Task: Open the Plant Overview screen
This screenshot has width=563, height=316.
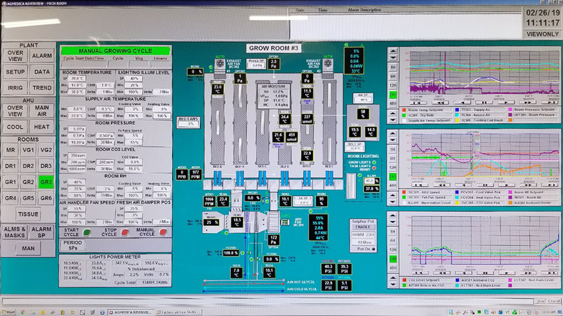Action: coord(15,56)
